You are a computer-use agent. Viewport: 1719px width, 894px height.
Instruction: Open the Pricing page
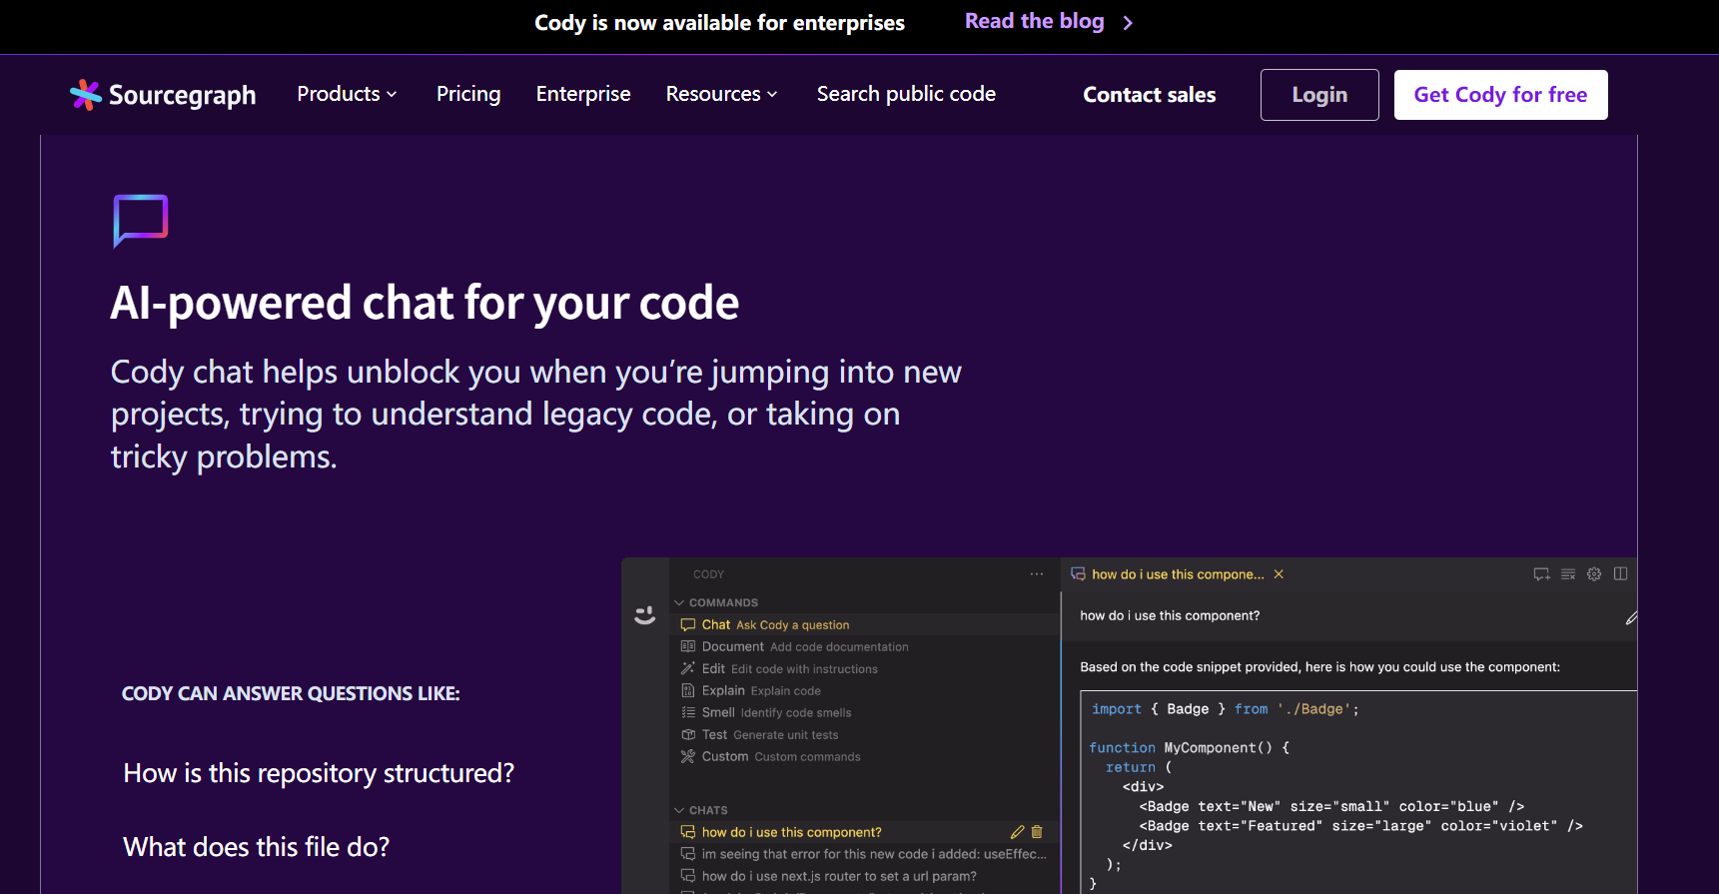pyautogui.click(x=468, y=94)
